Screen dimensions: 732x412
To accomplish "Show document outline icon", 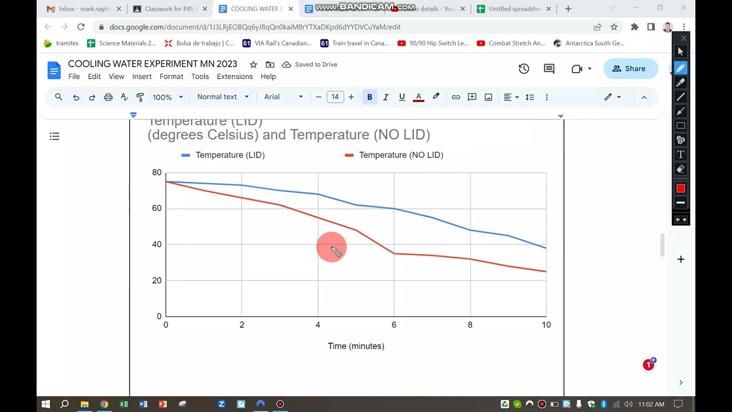I will pyautogui.click(x=54, y=136).
